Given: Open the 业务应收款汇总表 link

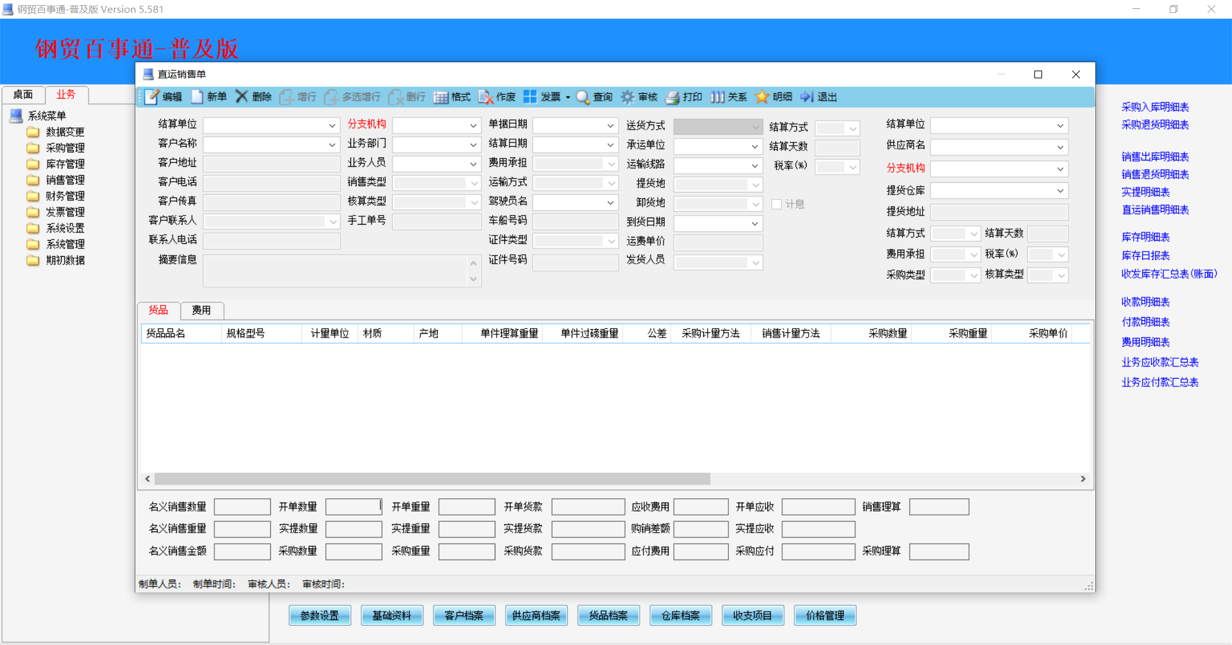Looking at the screenshot, I should (x=1159, y=363).
